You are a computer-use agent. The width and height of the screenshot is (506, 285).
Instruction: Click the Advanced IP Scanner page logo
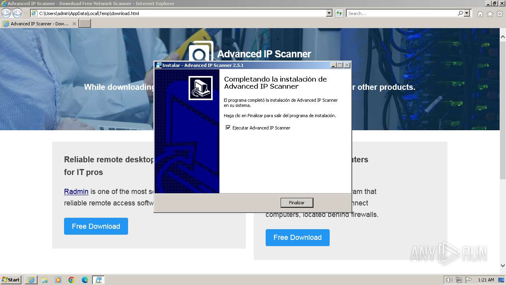pyautogui.click(x=201, y=51)
